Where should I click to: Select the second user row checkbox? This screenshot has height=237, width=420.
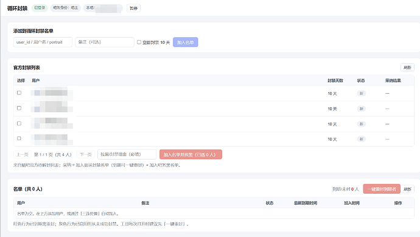pos(19,108)
